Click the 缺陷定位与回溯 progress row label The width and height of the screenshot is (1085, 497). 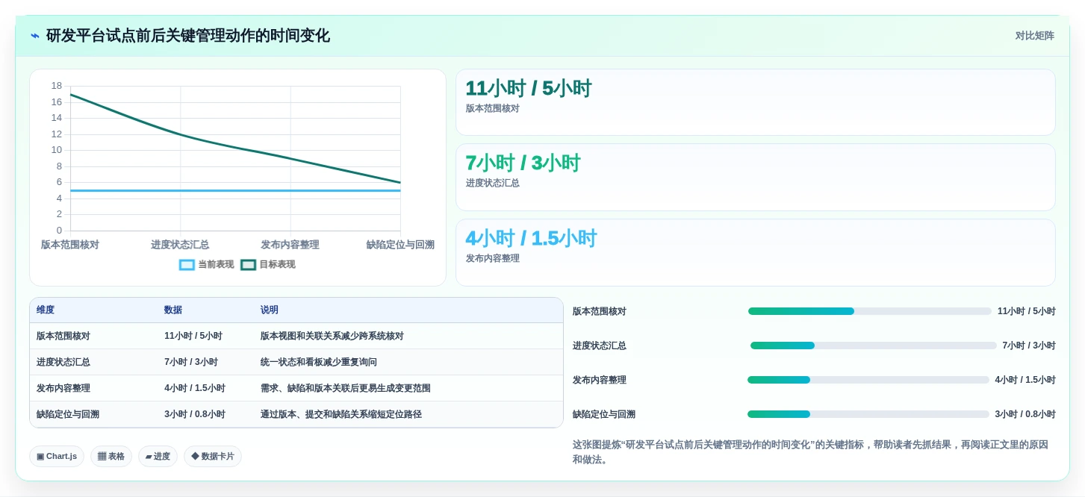(x=604, y=414)
